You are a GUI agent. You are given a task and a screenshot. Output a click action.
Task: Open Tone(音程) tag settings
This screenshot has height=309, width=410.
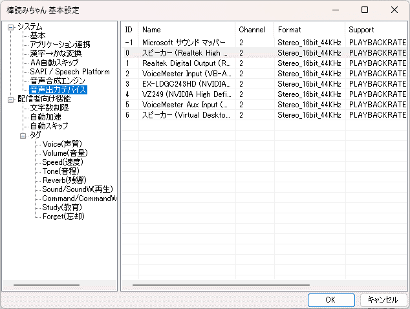pos(61,171)
